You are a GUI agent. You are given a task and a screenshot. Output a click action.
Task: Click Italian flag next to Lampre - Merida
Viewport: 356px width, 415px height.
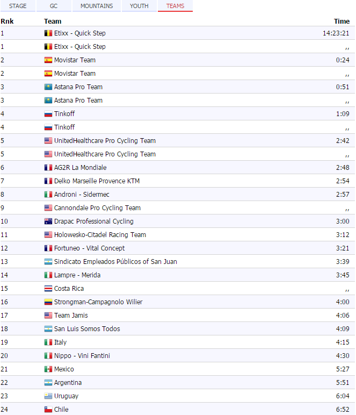[48, 275]
